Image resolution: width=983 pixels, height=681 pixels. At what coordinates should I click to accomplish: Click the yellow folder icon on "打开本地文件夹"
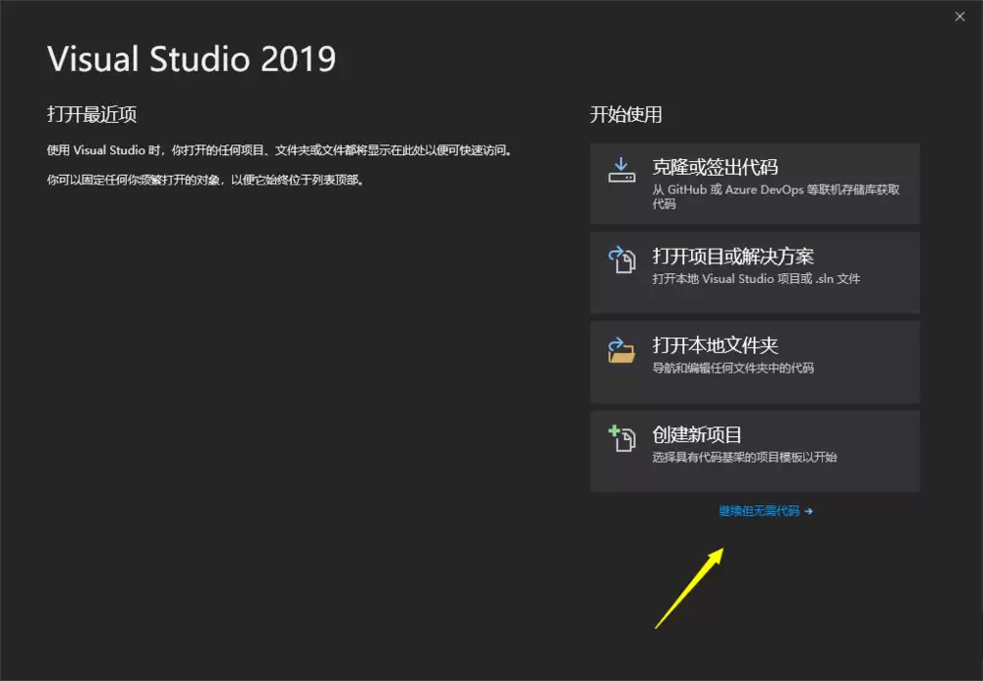[x=621, y=348]
